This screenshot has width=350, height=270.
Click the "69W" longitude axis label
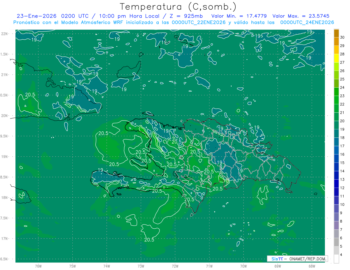(277, 266)
